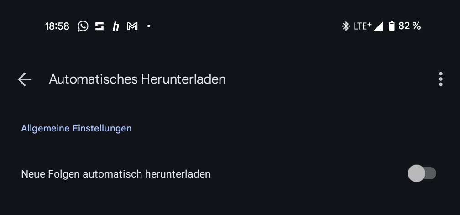This screenshot has height=215, width=460.
Task: Tap the LTE+ network indicator
Action: coord(363,26)
